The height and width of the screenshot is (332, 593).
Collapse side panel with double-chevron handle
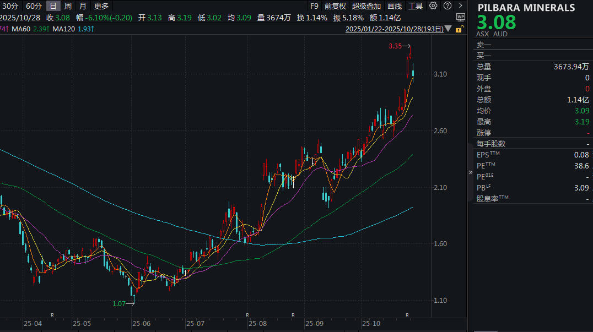pyautogui.click(x=470, y=172)
